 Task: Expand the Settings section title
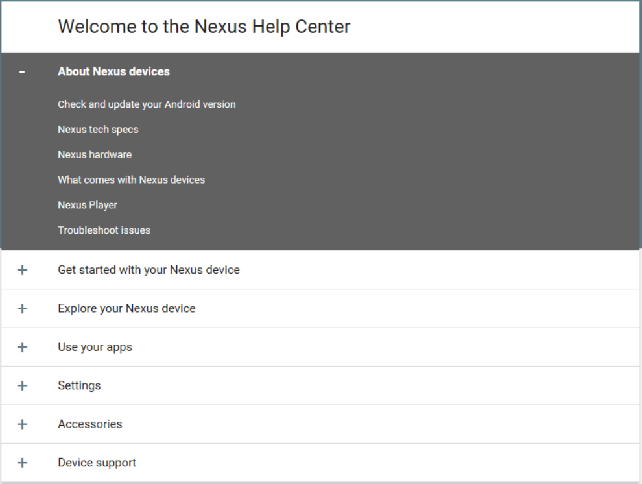(79, 386)
